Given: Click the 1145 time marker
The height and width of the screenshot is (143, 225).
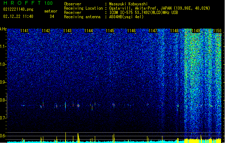Looking at the screenshot, I should pos(110,31).
